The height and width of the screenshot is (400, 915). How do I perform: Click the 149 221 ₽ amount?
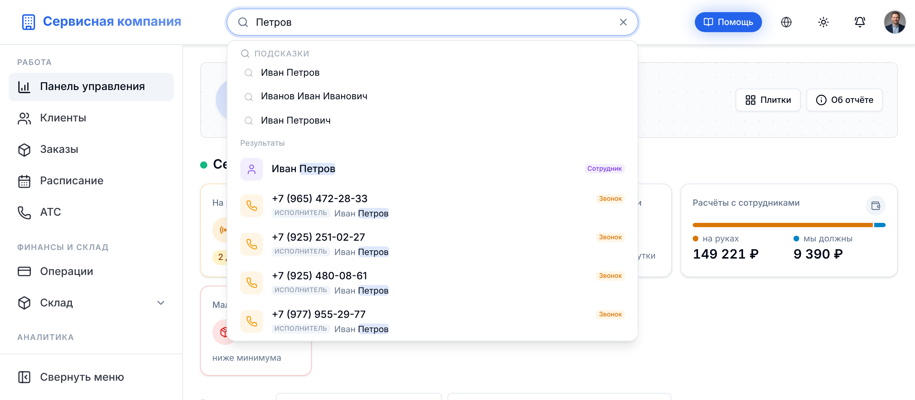[726, 254]
